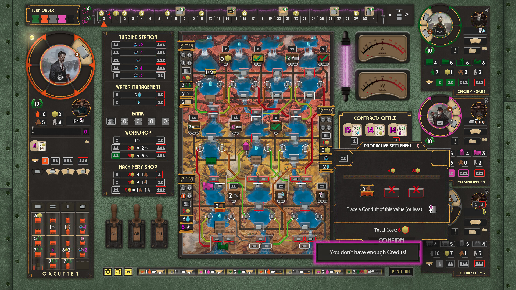Image resolution: width=516 pixels, height=290 pixels.
Task: Click Workshop 1-wrench row left worker slot
Action: (x=117, y=140)
